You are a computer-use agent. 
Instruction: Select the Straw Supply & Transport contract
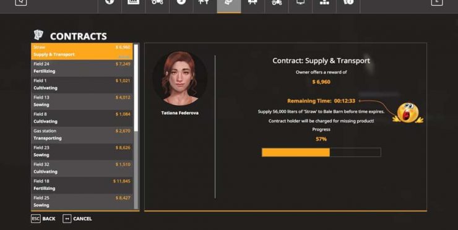pyautogui.click(x=82, y=51)
